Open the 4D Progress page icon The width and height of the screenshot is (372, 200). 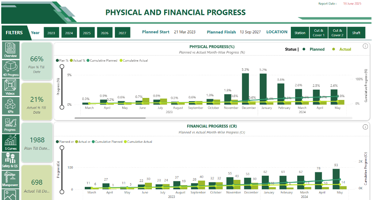(10, 69)
